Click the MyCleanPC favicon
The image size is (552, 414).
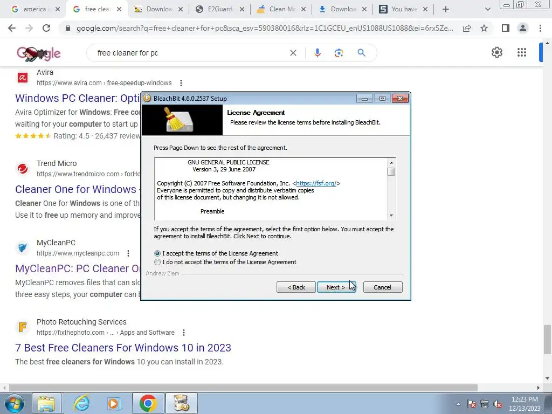click(x=23, y=248)
